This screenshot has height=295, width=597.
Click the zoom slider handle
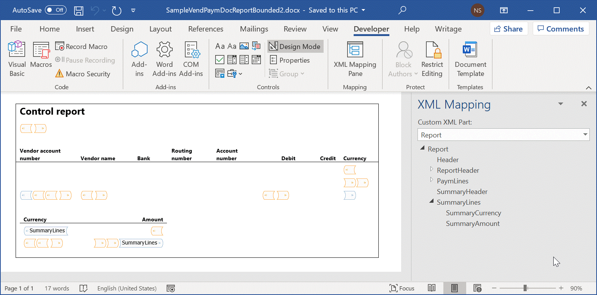(525, 288)
